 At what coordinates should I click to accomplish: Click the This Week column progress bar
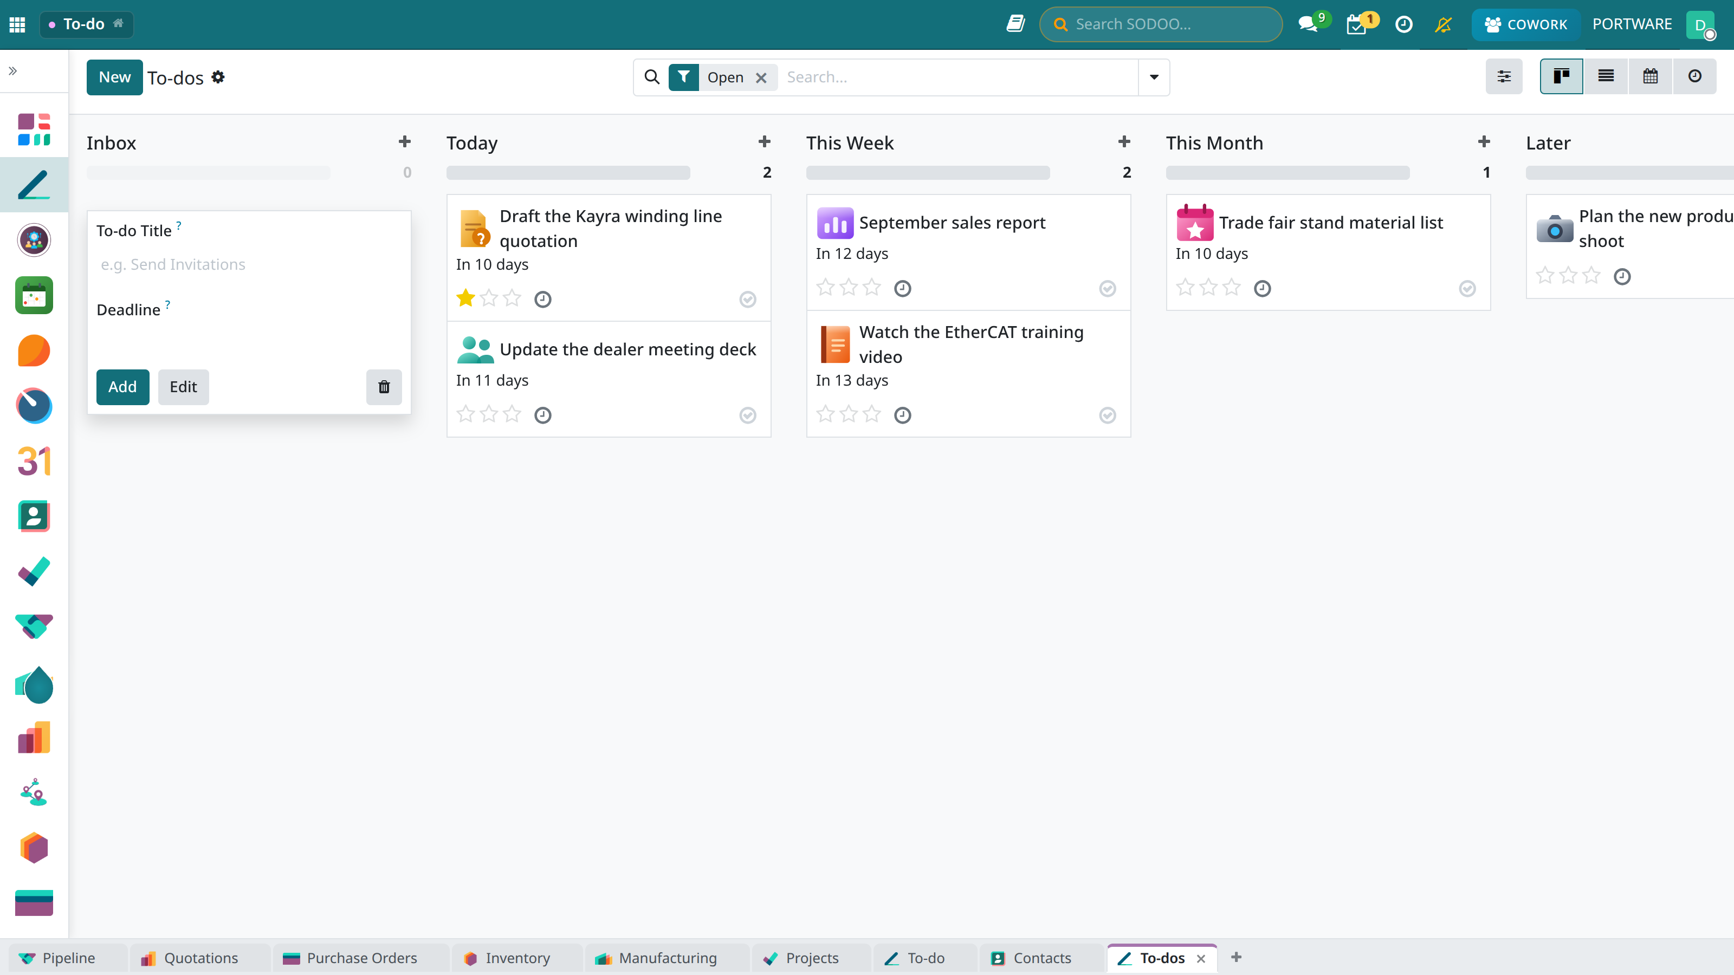928,173
